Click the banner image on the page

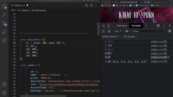(x=136, y=15)
